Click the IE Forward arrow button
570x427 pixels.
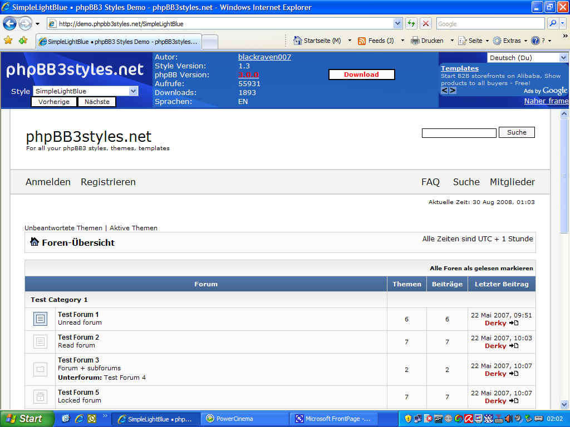(25, 24)
